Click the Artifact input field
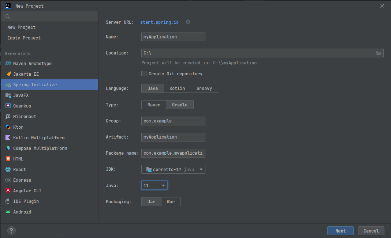 pyautogui.click(x=173, y=137)
